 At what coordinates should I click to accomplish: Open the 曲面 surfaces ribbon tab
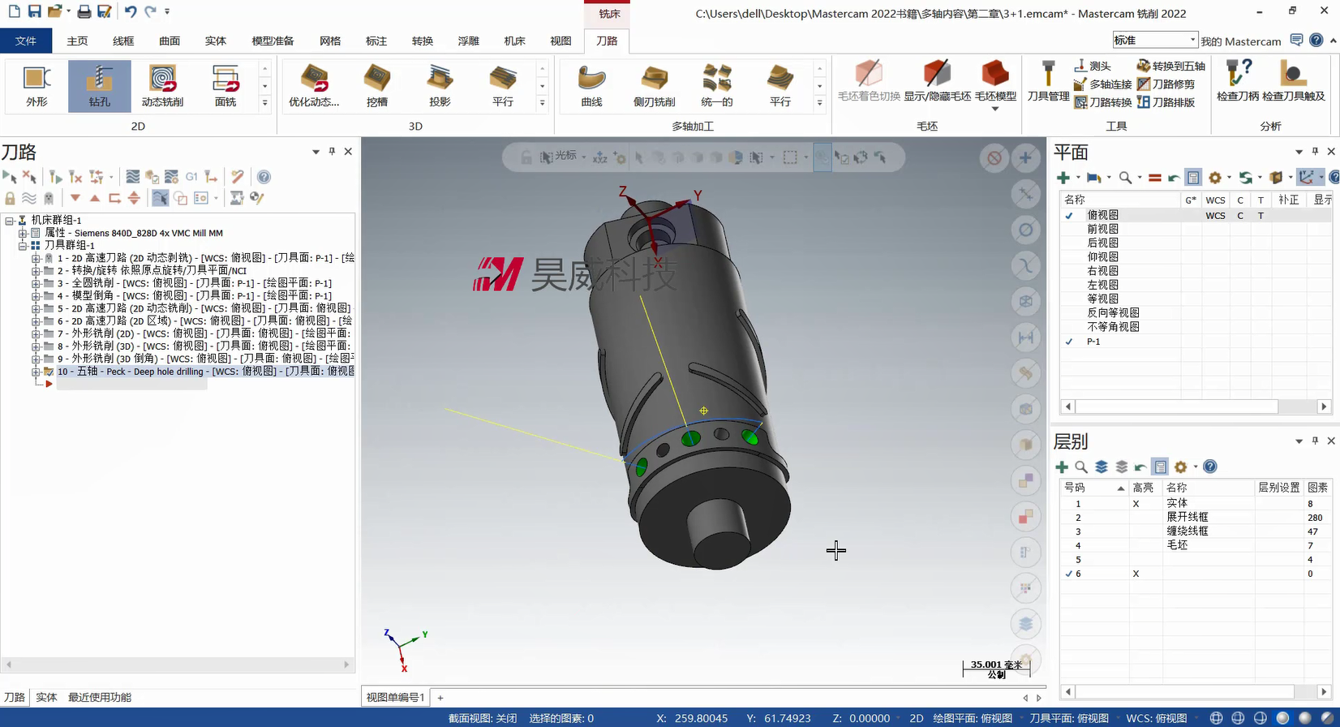(170, 41)
